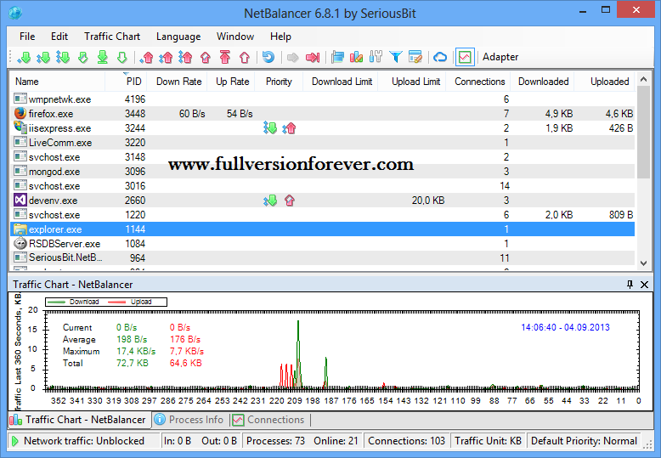661x458 pixels.
Task: Sort by Priority column header
Action: (x=279, y=82)
